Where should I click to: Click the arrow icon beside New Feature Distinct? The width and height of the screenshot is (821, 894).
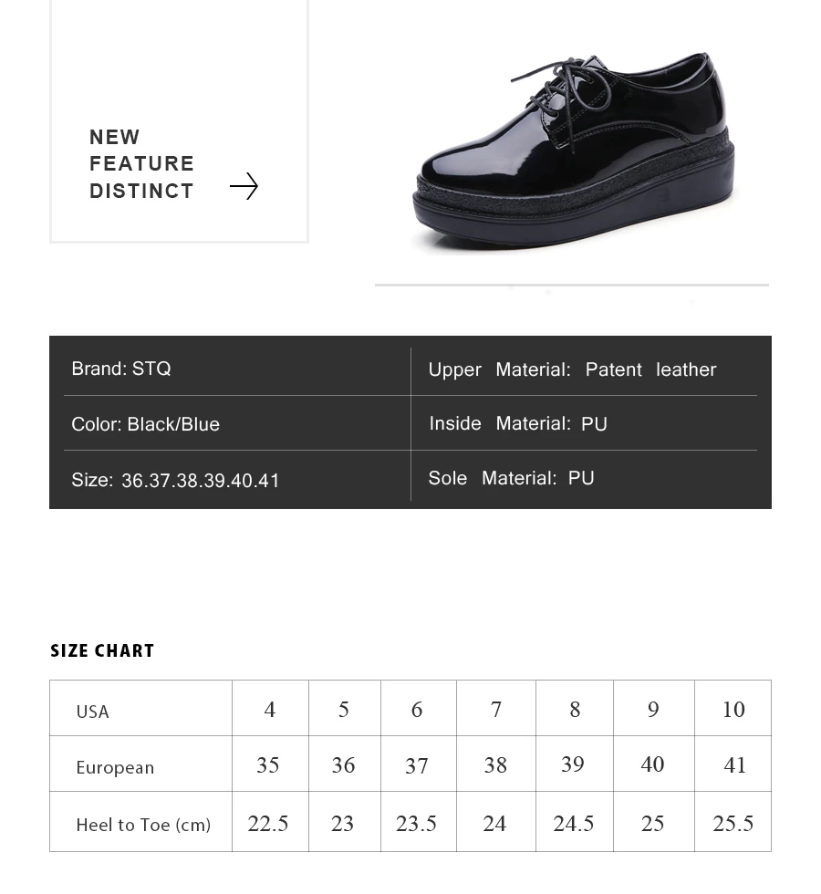(x=244, y=186)
